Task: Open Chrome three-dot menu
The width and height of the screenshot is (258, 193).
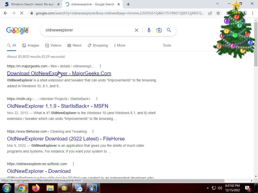Action: (x=252, y=13)
